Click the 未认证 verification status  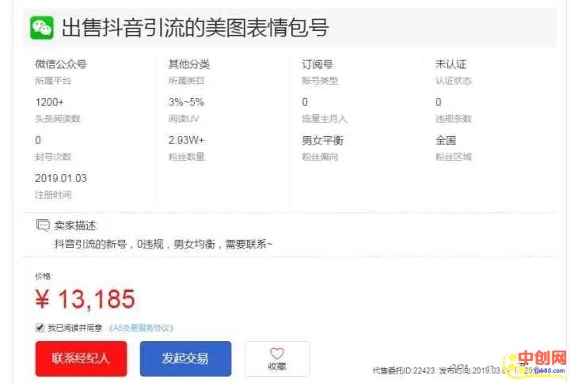[x=450, y=64]
